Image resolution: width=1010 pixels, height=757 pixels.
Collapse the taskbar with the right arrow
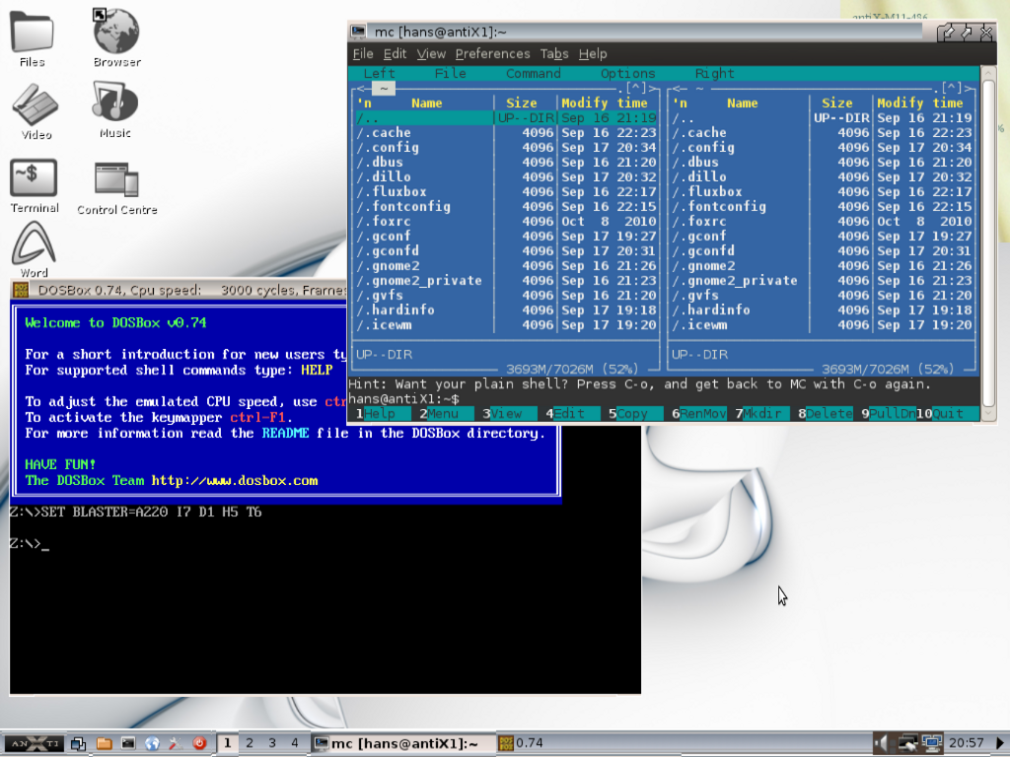[x=1000, y=743]
